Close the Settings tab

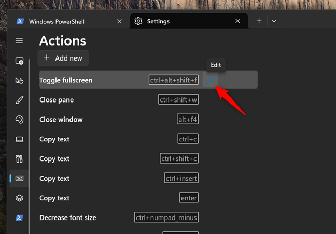(x=237, y=21)
